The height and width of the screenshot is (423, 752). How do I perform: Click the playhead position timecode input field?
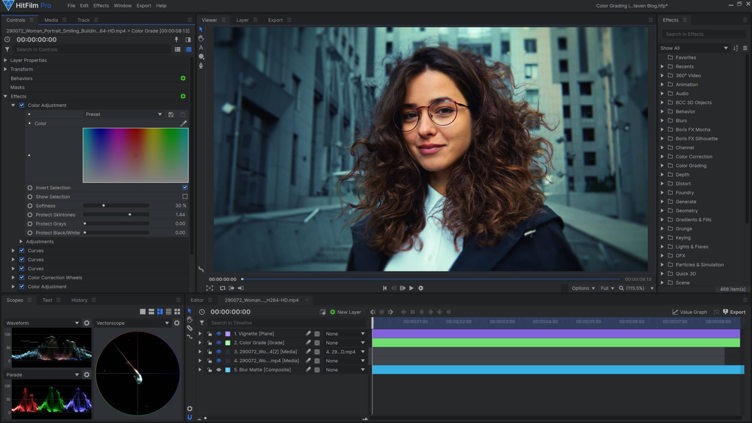coord(231,311)
